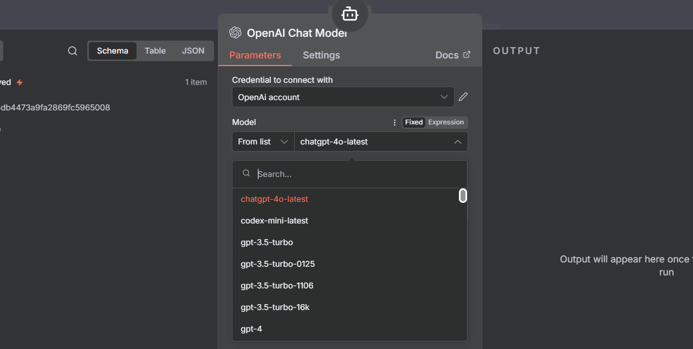Select the codex-mini-latest model
The width and height of the screenshot is (693, 349).
274,220
